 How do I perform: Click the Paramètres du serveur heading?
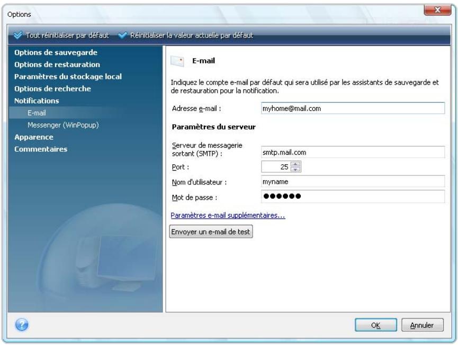pyautogui.click(x=213, y=127)
